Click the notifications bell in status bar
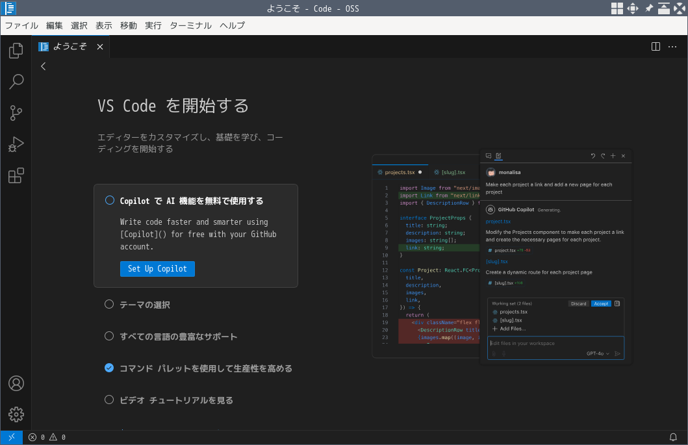Image resolution: width=688 pixels, height=445 pixels. pos(673,437)
